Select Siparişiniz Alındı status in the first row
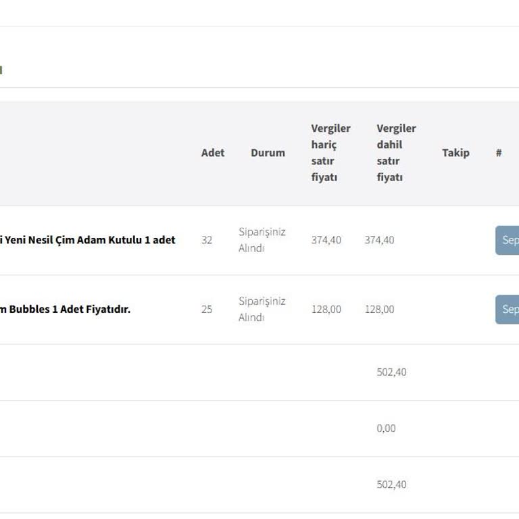The height and width of the screenshot is (519, 519). coord(262,240)
